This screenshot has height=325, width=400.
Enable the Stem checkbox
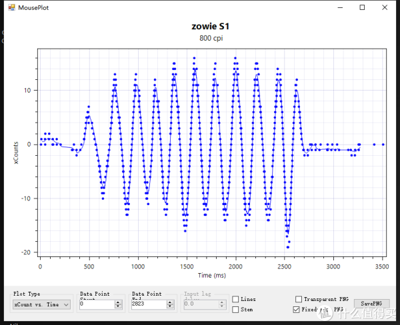[x=235, y=310]
